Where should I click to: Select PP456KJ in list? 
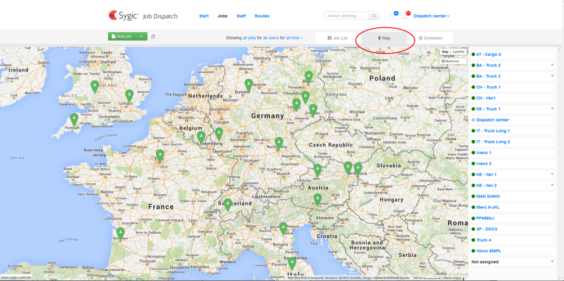pyautogui.click(x=513, y=218)
